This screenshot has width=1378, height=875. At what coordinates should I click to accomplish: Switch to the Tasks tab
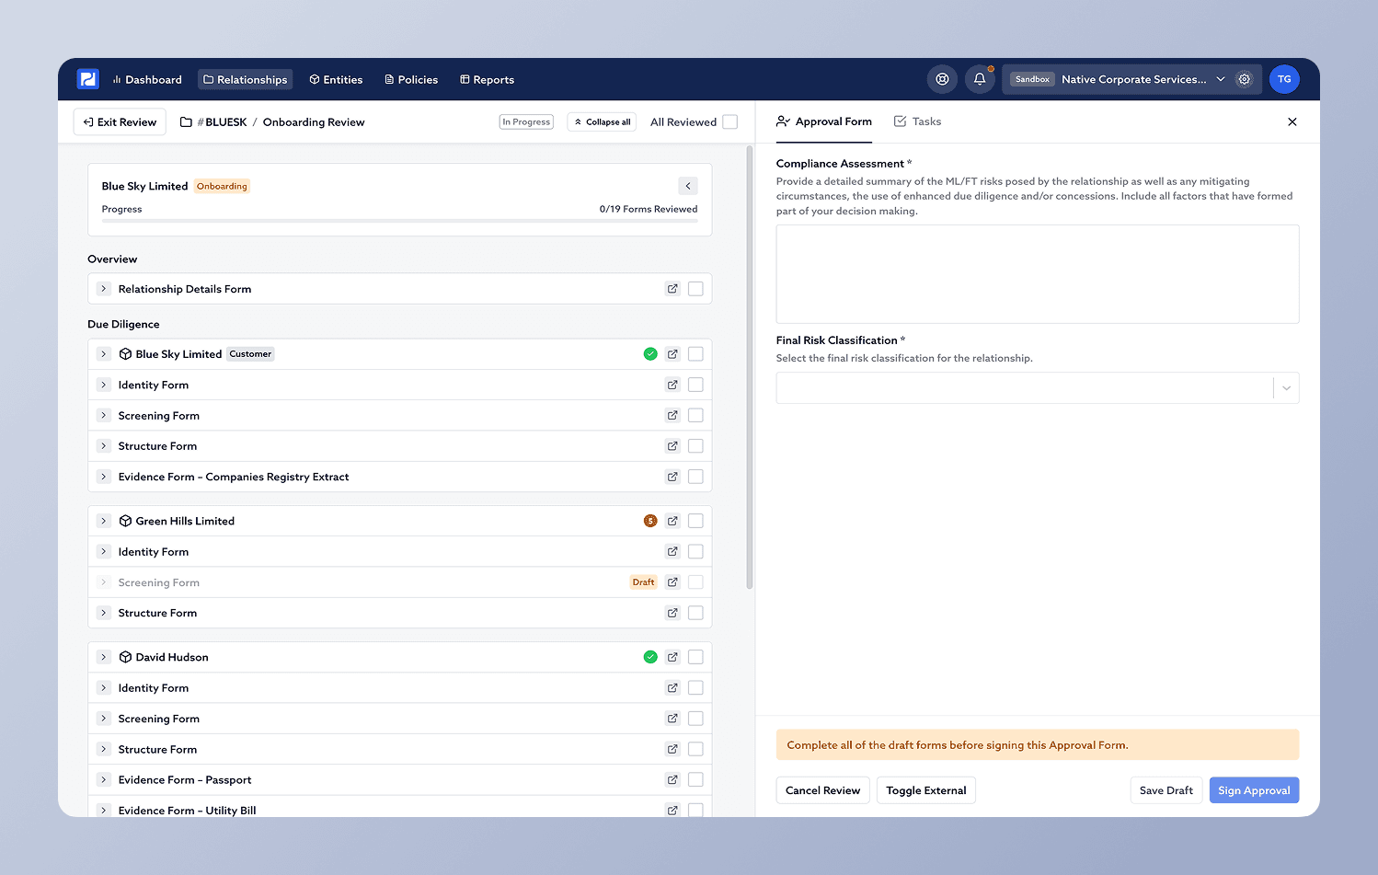click(x=917, y=121)
